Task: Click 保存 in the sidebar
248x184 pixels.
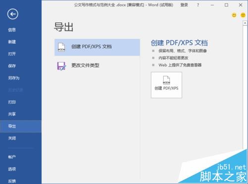Action: click(12, 66)
